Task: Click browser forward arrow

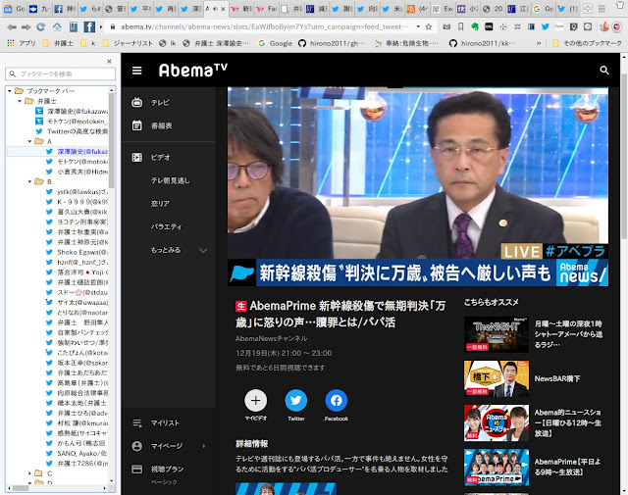Action: pos(26,27)
